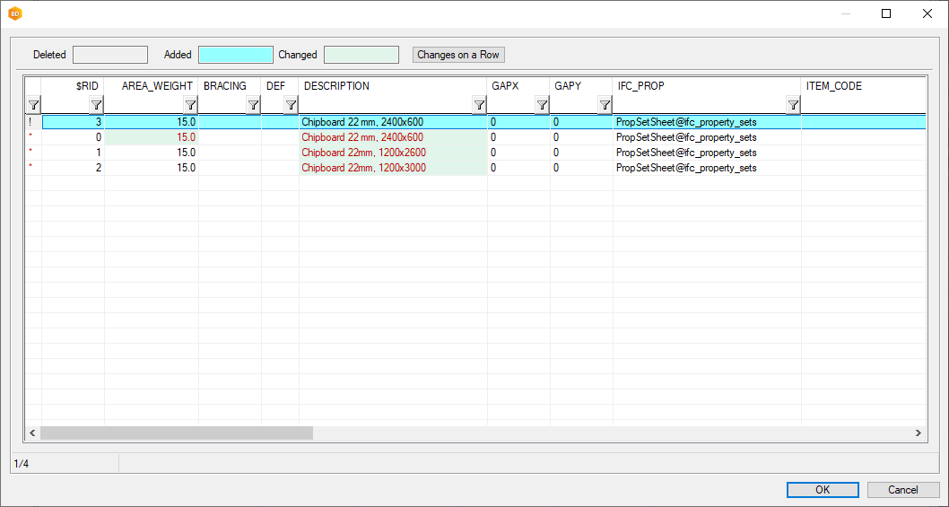Screen dimensions: 949x507
Task: Click the DEF column filter icon
Action: pyautogui.click(x=291, y=105)
